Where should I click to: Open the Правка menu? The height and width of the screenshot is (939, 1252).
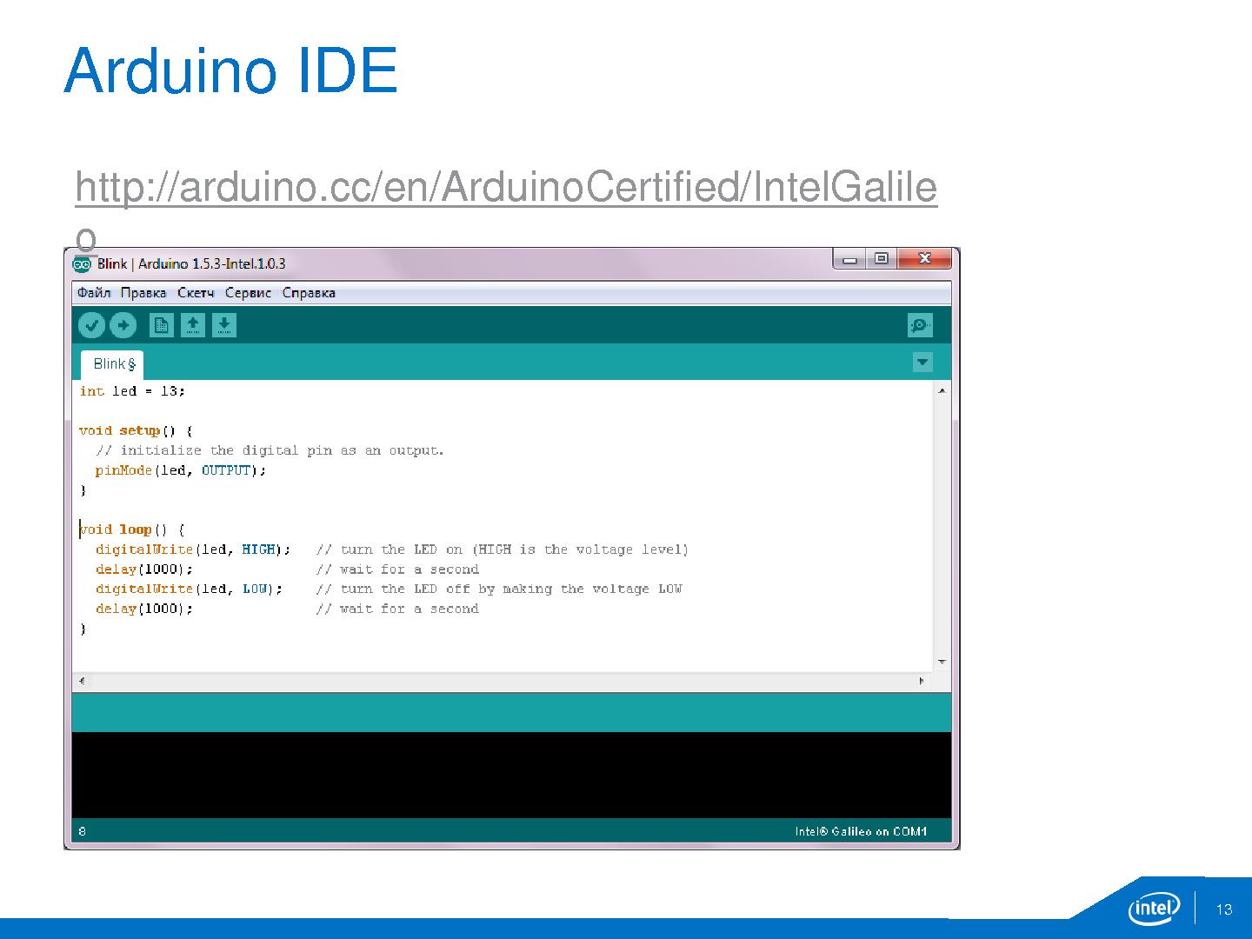pyautogui.click(x=143, y=293)
